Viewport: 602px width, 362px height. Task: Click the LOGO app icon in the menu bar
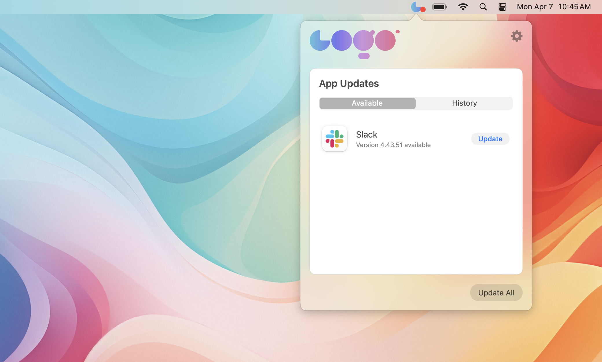coord(418,7)
